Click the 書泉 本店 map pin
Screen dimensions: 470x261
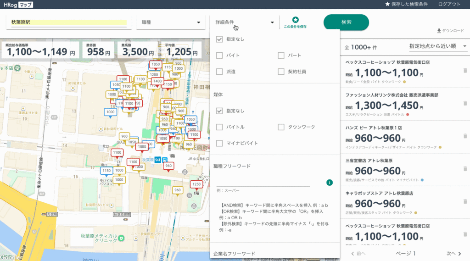tap(17, 68)
